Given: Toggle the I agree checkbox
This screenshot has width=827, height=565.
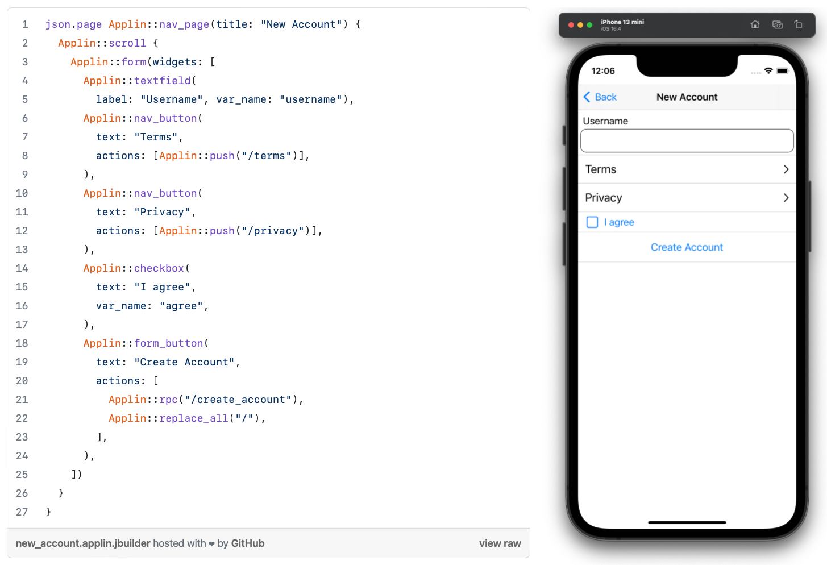Looking at the screenshot, I should click(x=592, y=222).
